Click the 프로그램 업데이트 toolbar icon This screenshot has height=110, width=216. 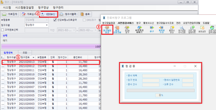(x=192, y=30)
